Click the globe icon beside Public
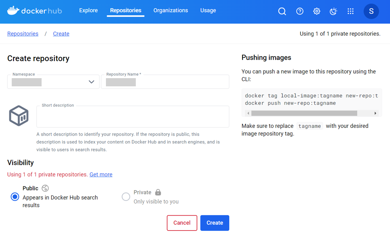390x238 pixels. pyautogui.click(x=45, y=188)
